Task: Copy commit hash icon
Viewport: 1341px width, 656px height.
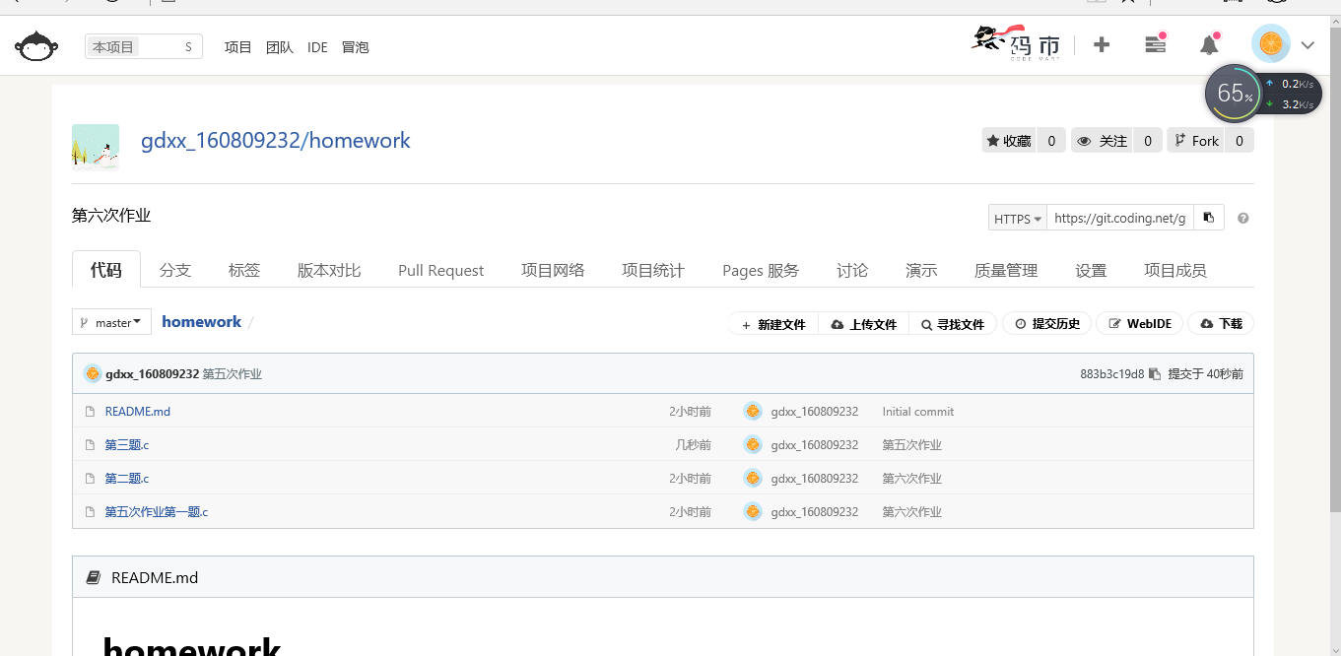Action: (x=1155, y=374)
